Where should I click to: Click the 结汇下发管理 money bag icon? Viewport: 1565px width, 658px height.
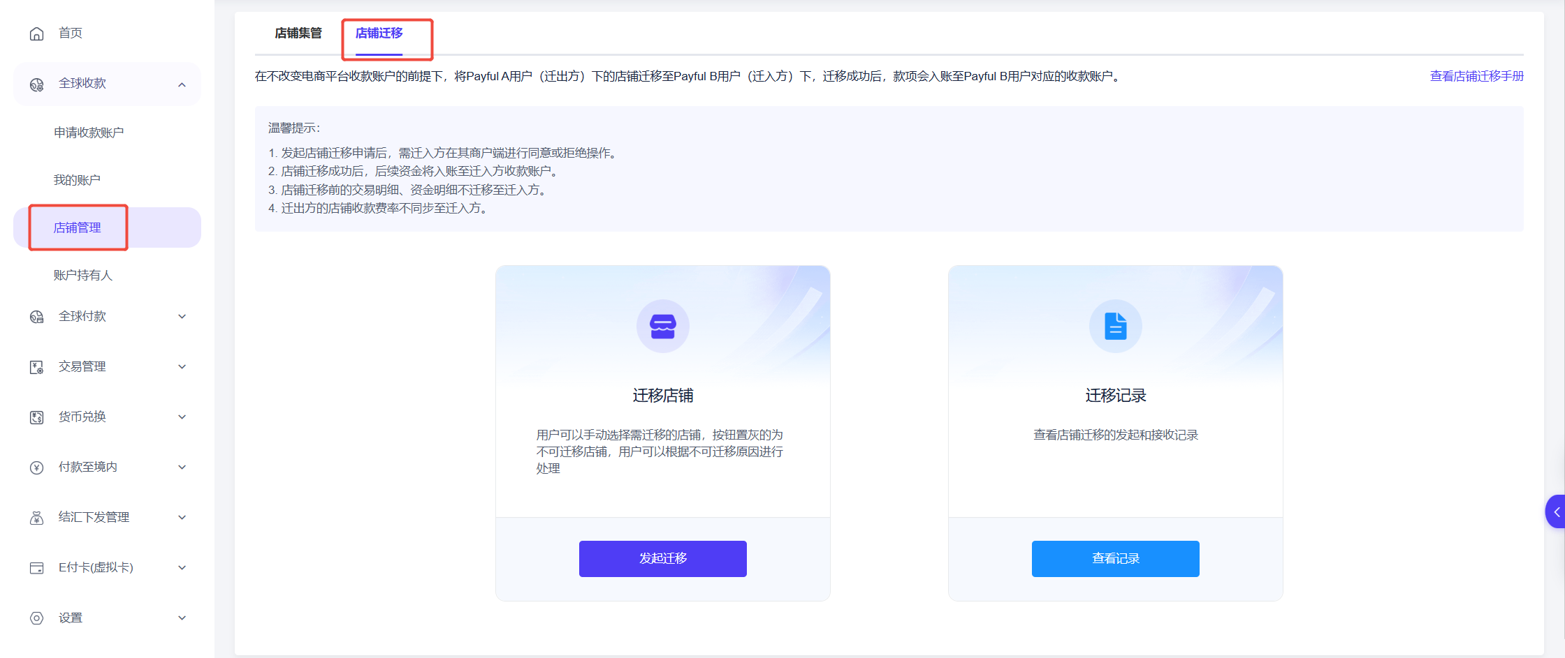pos(37,518)
